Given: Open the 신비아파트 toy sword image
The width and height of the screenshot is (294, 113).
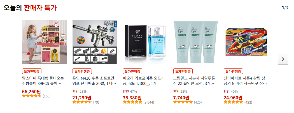Looking at the screenshot, I should point(246,42).
